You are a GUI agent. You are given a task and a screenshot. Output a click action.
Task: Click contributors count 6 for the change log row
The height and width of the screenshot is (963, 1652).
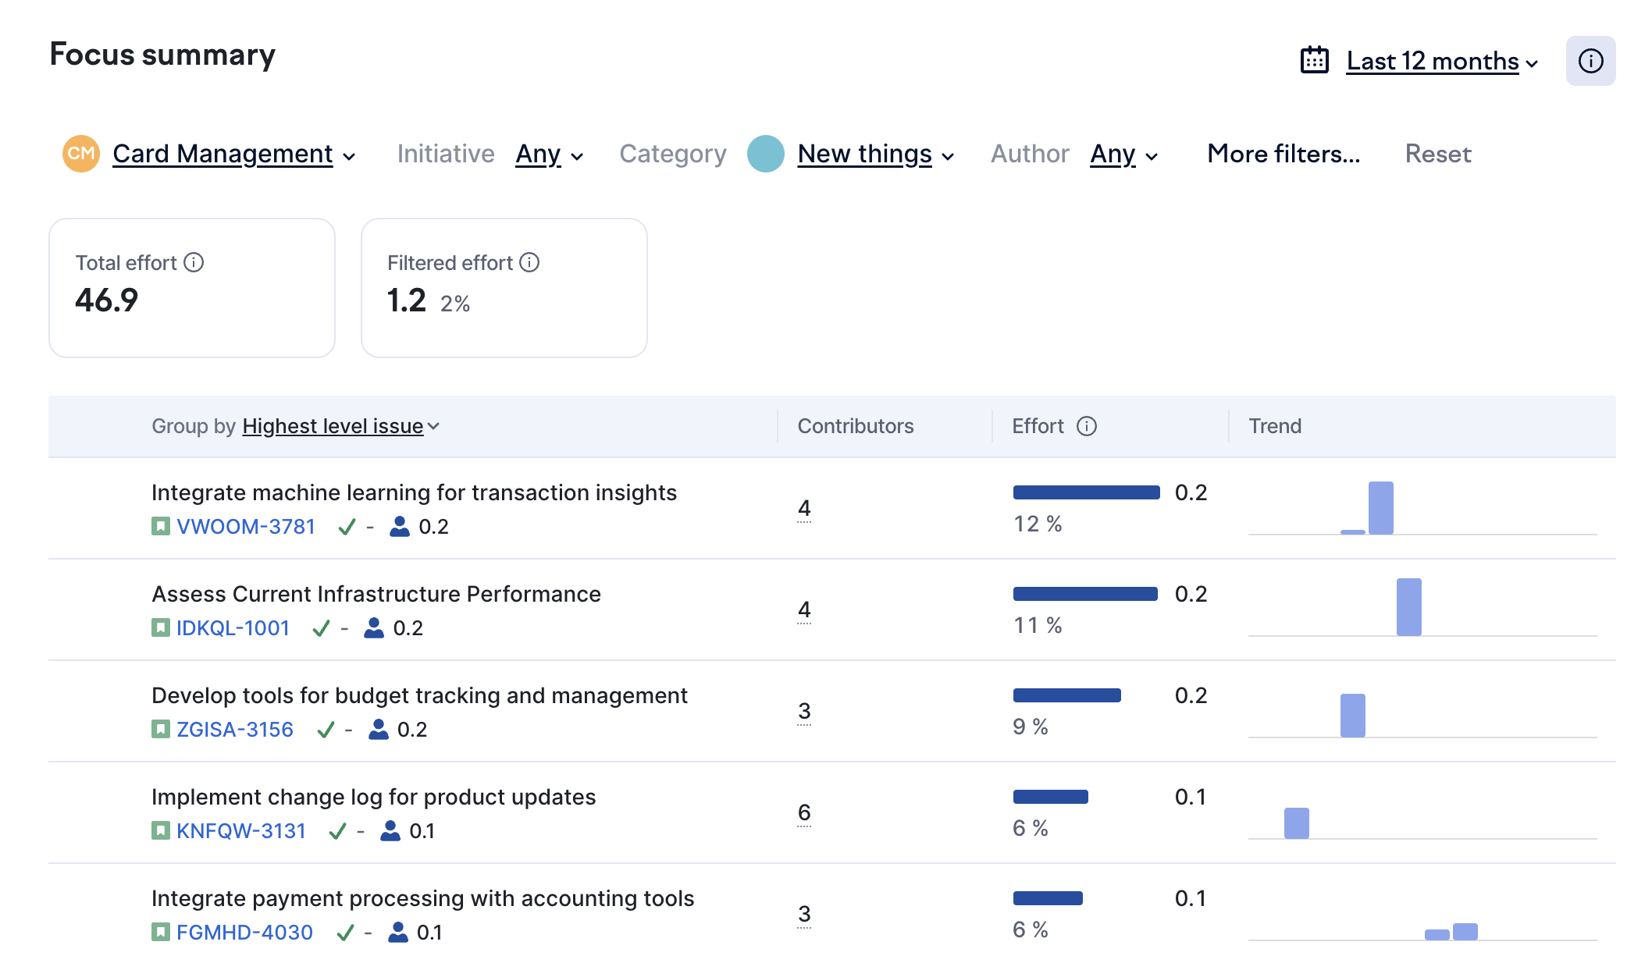click(804, 812)
